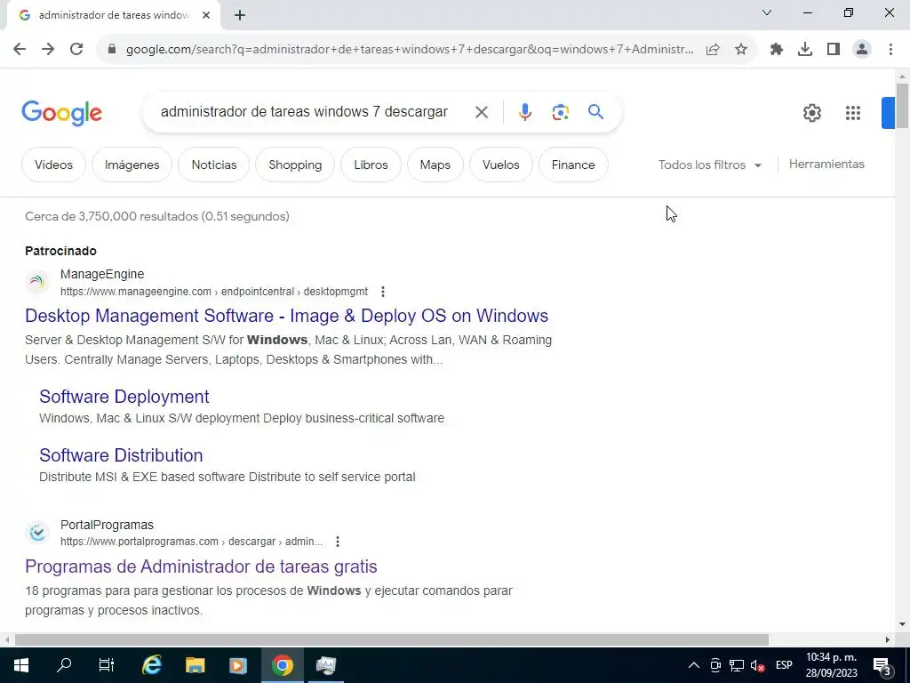This screenshot has height=683, width=910.
Task: Open the Chrome extensions puzzle icon
Action: [x=777, y=50]
